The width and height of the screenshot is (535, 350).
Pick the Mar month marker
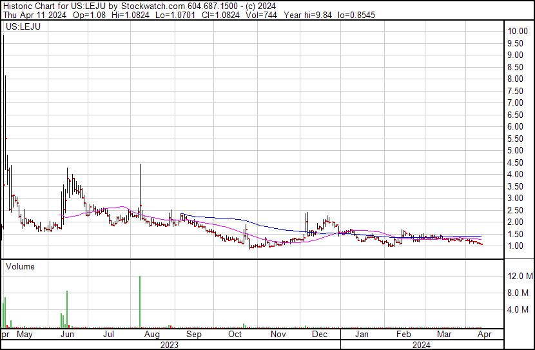[x=444, y=335]
